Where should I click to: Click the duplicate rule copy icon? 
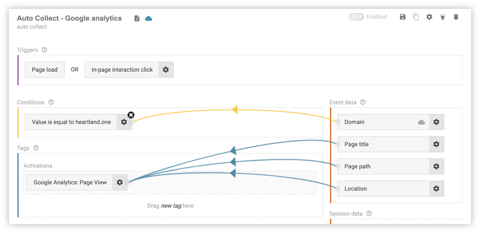[x=416, y=17]
